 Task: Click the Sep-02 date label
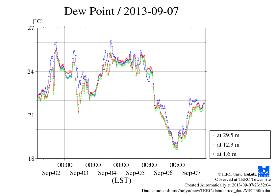click(x=51, y=173)
